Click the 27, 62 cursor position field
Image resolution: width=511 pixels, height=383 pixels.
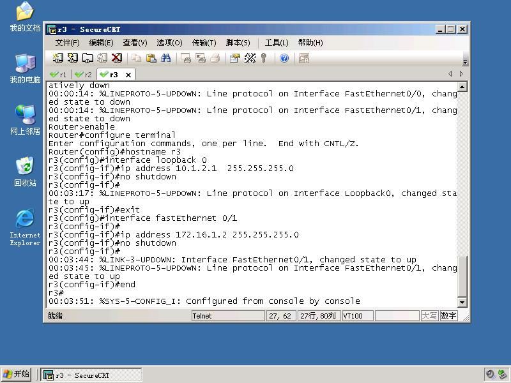click(x=281, y=315)
